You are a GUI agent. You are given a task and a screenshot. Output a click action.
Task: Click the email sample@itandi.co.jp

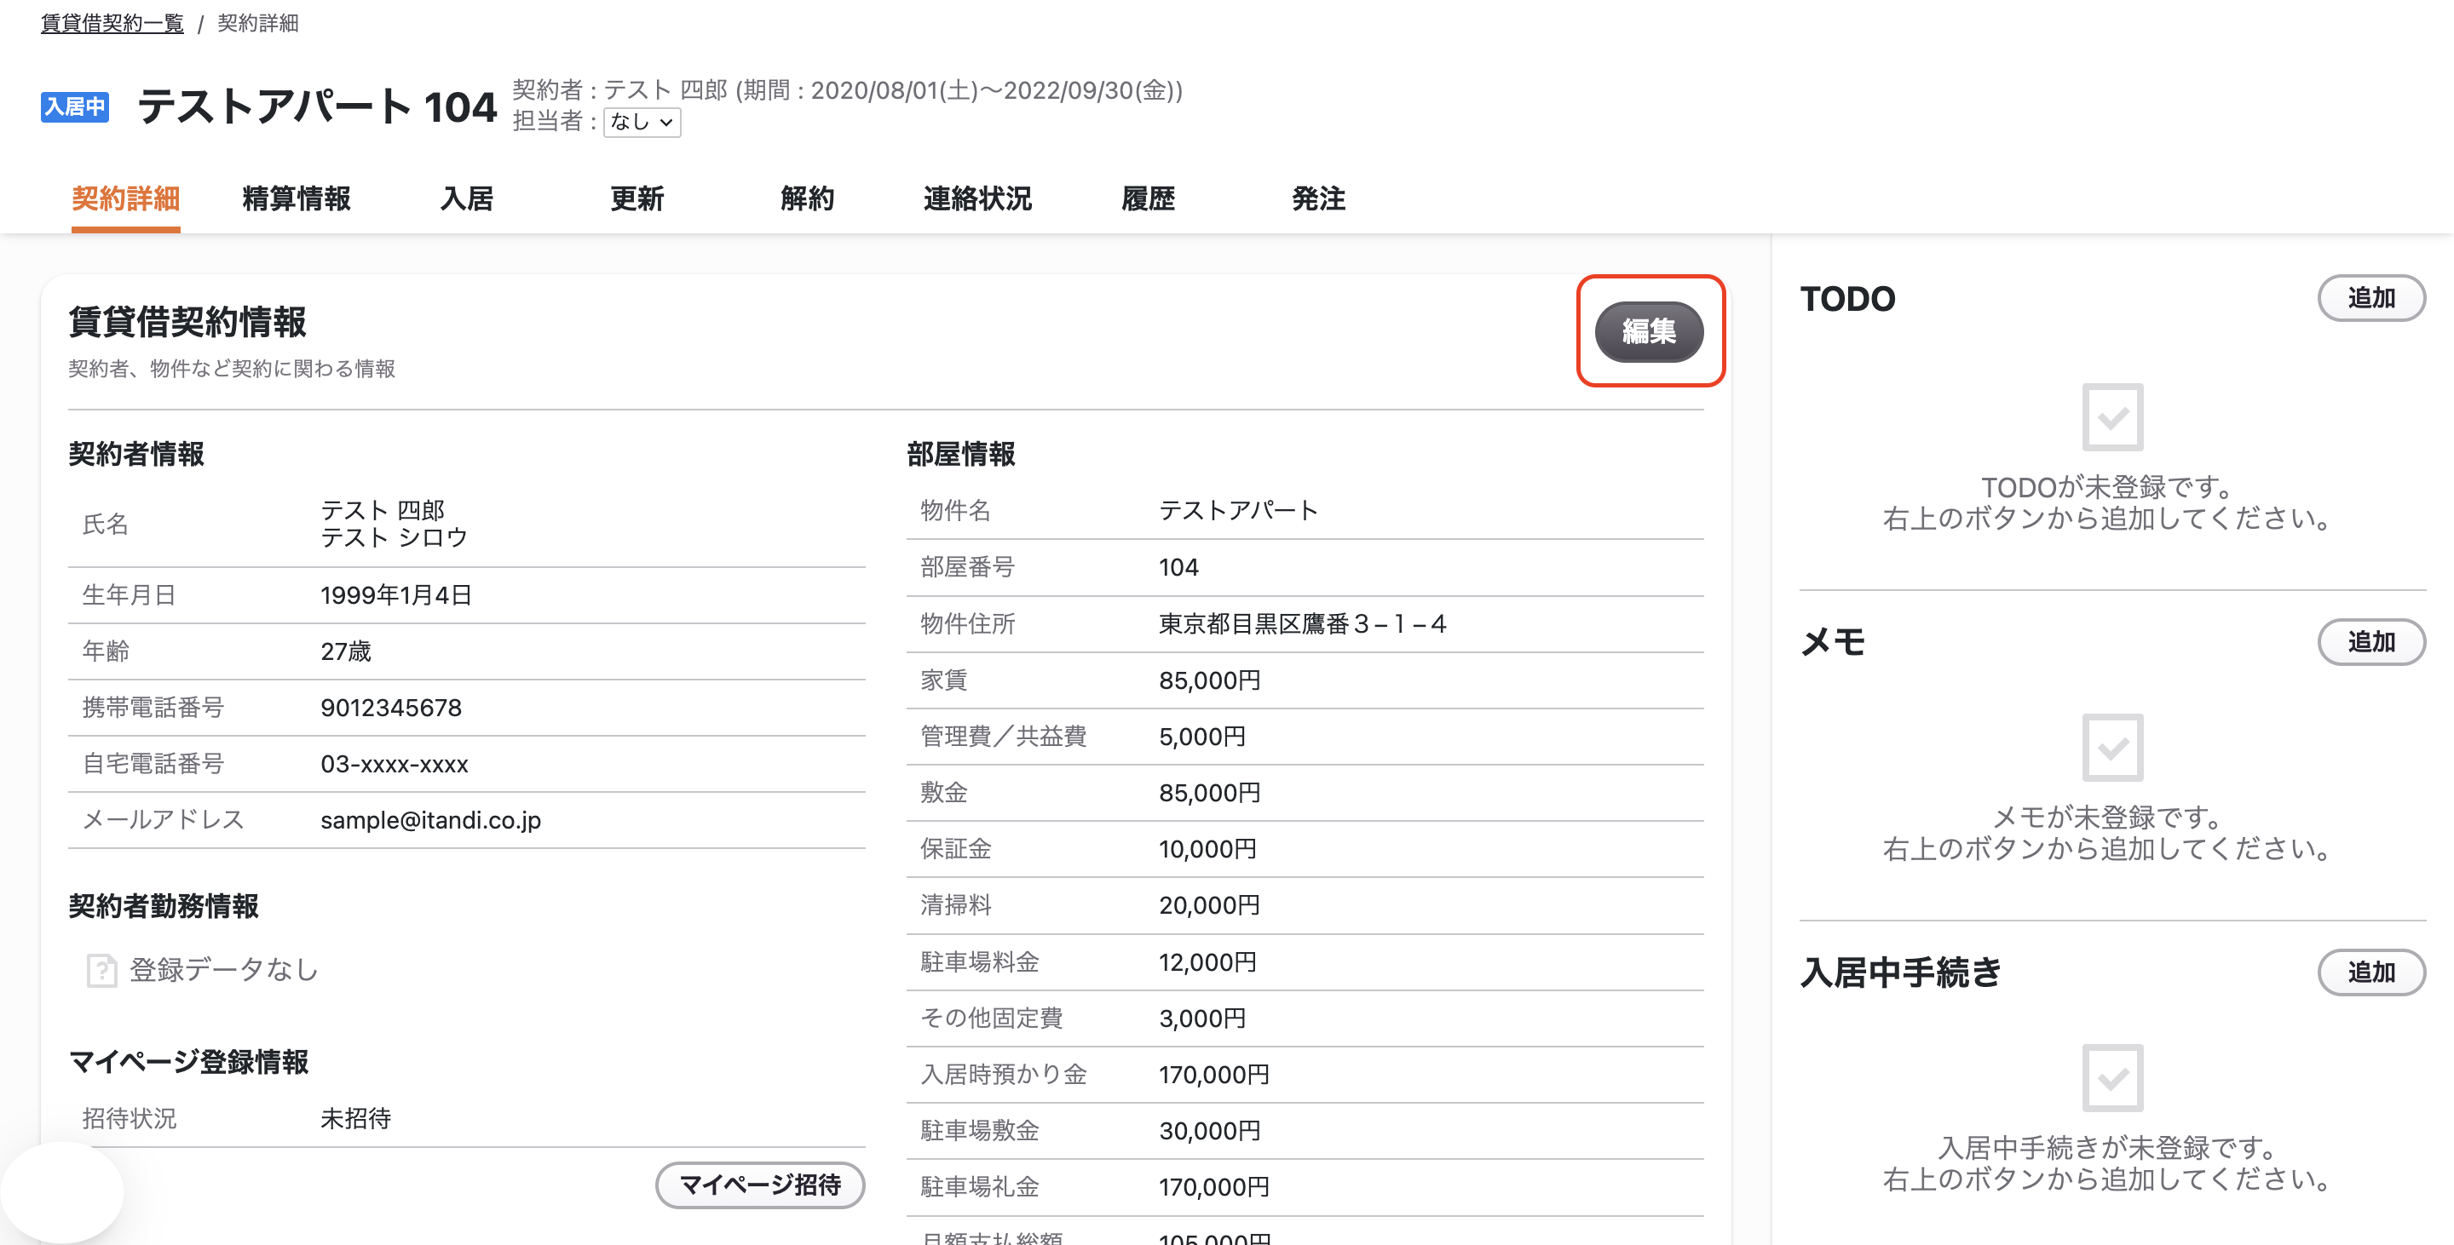point(430,820)
